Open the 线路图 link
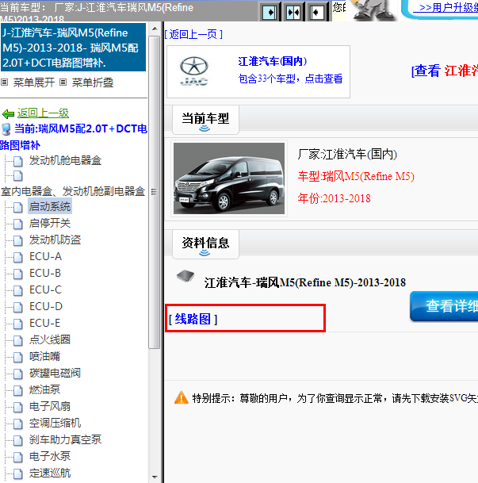The height and width of the screenshot is (483, 478). (193, 319)
